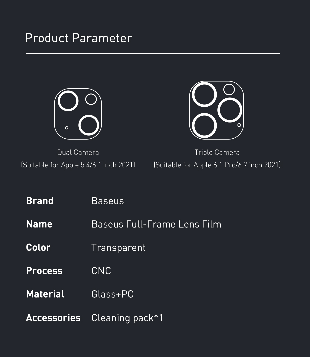Click the small flash circle on triple camera
310x357 pixels.
coord(229,89)
